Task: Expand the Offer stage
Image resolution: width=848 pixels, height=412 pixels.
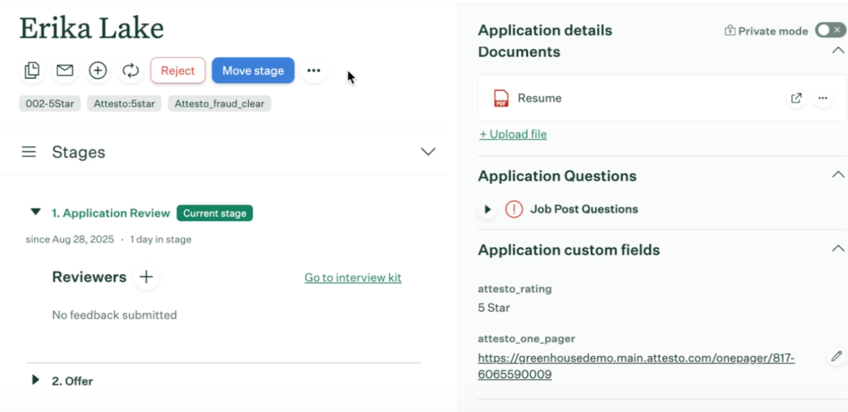Action: coord(36,380)
